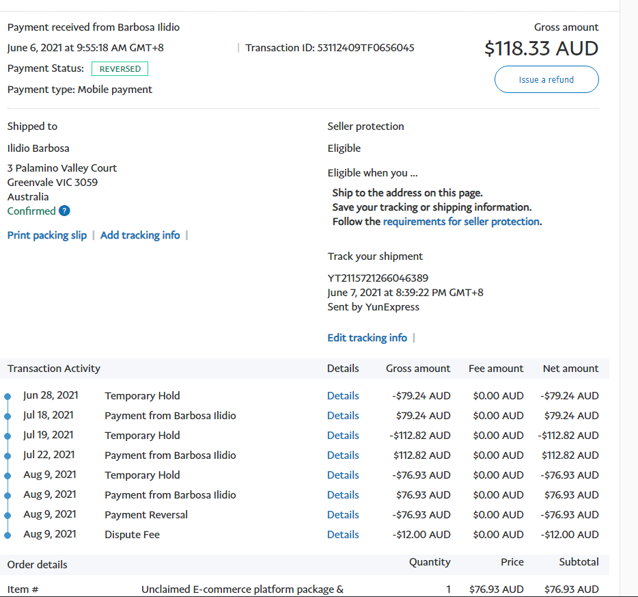View Details for Jul 19 Temporary Hold

[343, 436]
